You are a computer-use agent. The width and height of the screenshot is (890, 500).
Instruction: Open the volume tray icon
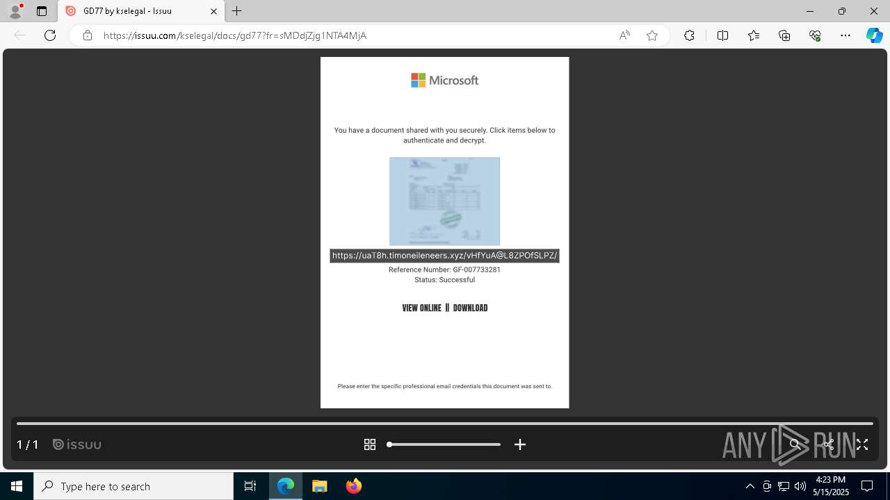click(x=800, y=486)
